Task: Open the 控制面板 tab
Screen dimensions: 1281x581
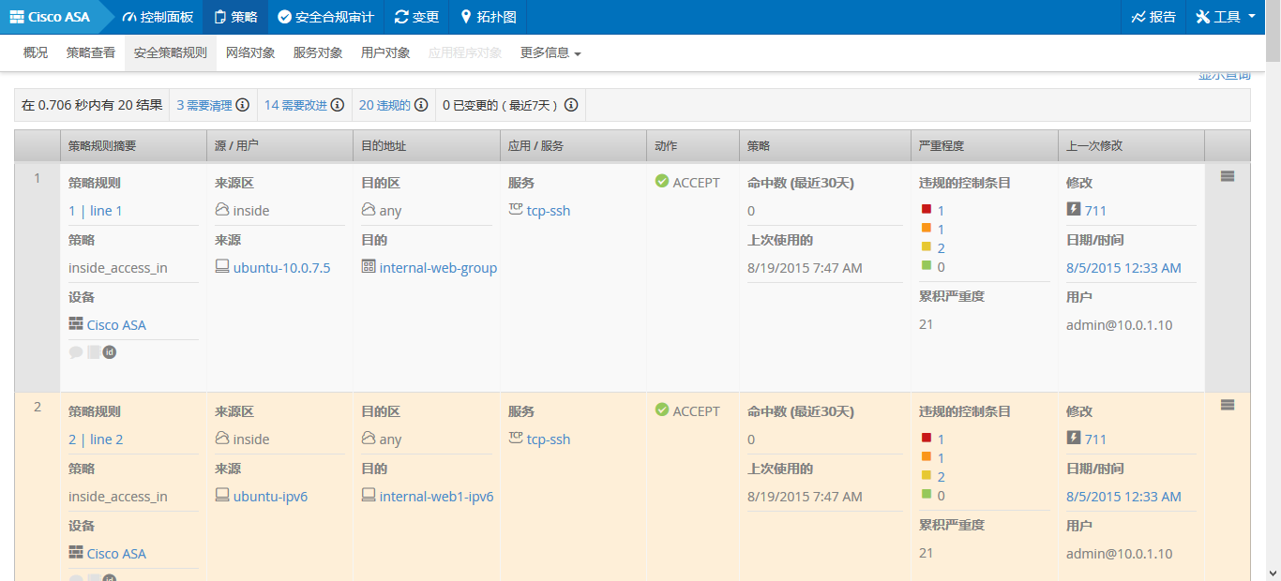Action: (158, 17)
